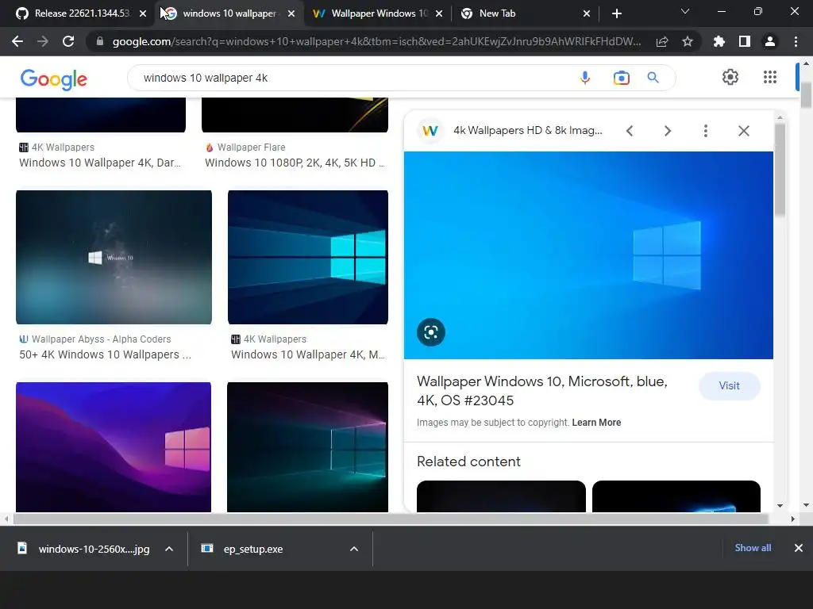Visit the wallpaper source page
Viewport: 813px width, 609px height.
pos(729,386)
